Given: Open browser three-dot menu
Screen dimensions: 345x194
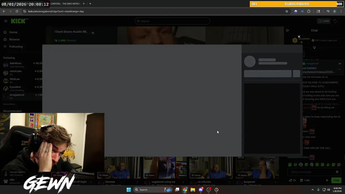Looking at the screenshot, I should (341, 11).
